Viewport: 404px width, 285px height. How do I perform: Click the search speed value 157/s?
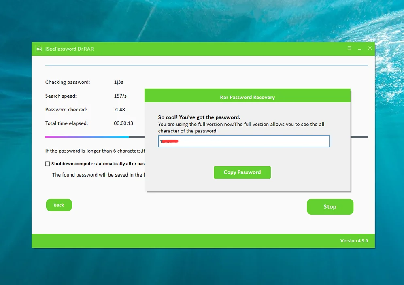[120, 96]
